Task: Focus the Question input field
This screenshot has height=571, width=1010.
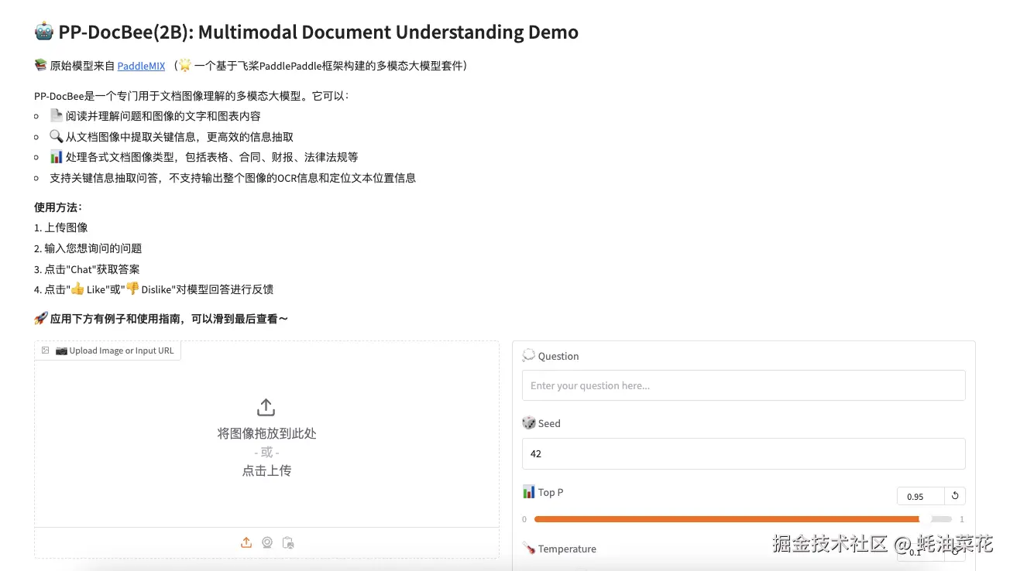Action: (x=744, y=385)
